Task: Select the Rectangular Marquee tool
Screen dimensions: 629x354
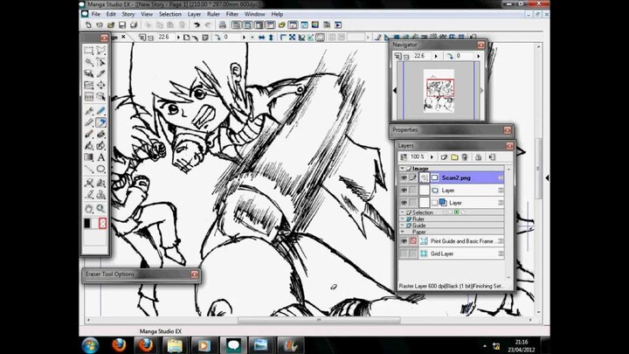Action: pyautogui.click(x=88, y=51)
